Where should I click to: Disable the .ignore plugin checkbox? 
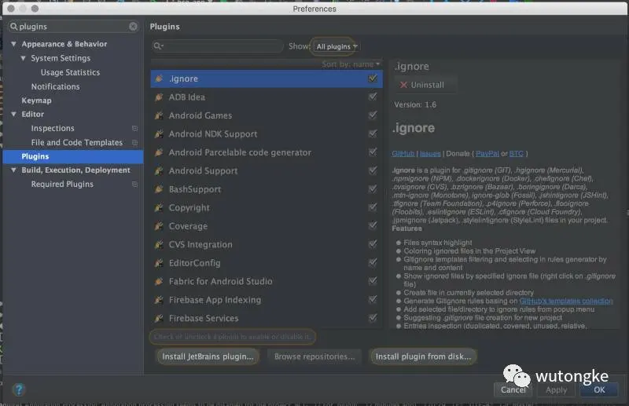tap(373, 79)
